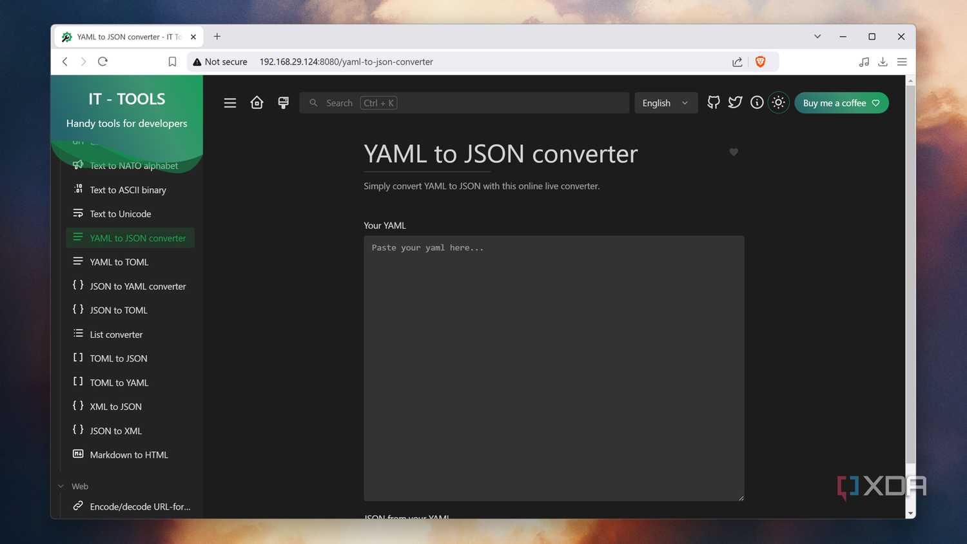Open TOML to JSON tool
The height and width of the screenshot is (544, 967).
pos(130,358)
